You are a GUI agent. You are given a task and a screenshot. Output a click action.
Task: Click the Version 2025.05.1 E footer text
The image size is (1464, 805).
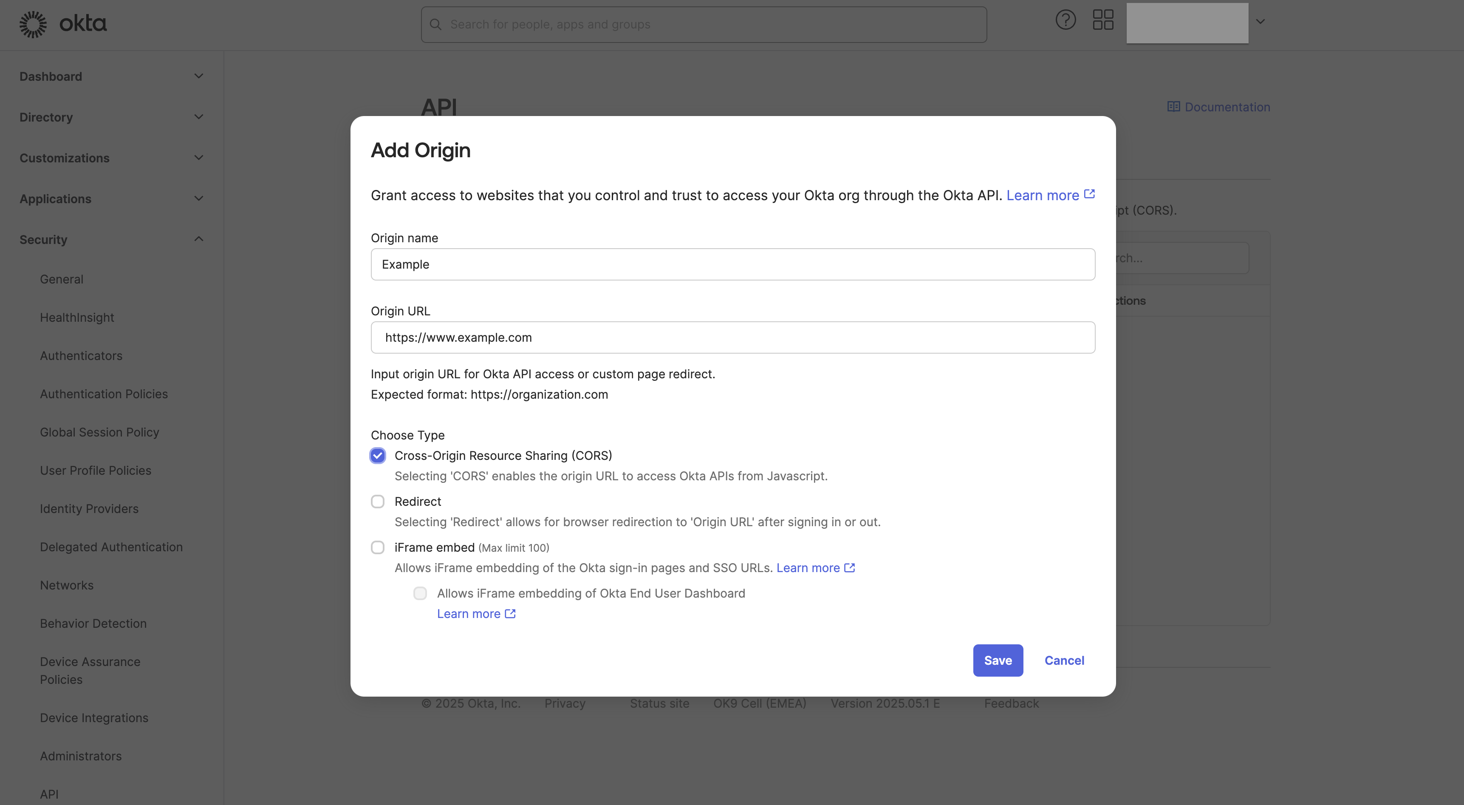coord(885,703)
